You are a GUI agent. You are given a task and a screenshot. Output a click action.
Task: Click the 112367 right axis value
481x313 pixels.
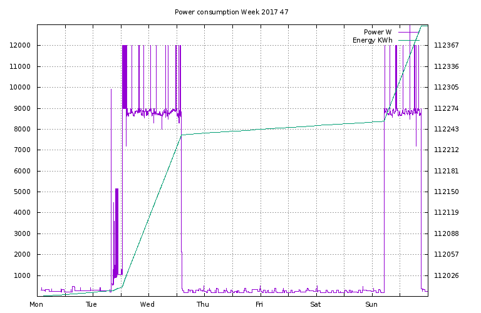447,45
